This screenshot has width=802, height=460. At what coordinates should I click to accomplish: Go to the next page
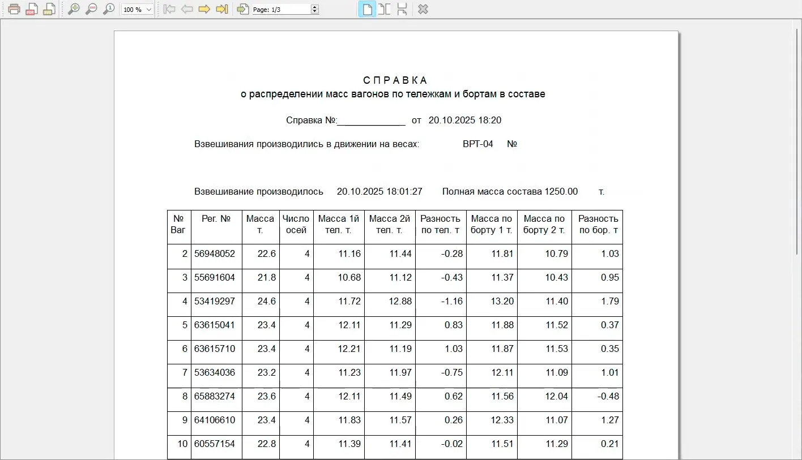pyautogui.click(x=204, y=8)
